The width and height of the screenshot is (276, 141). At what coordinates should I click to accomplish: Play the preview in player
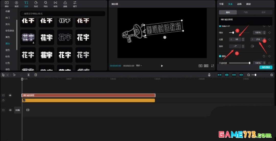pyautogui.click(x=162, y=66)
